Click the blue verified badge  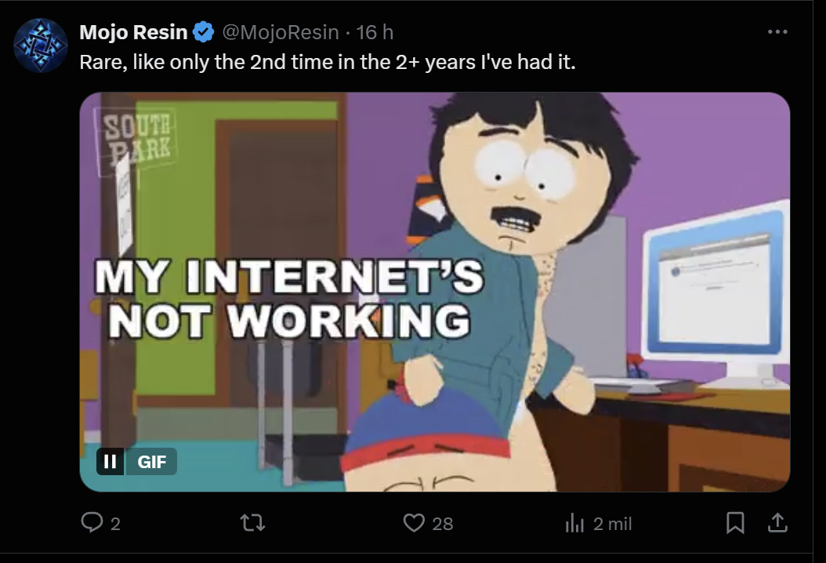point(203,32)
